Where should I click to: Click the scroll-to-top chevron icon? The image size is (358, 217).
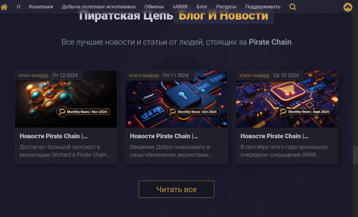point(348,7)
